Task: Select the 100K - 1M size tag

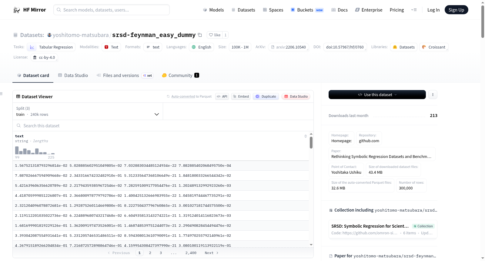Action: (x=240, y=47)
